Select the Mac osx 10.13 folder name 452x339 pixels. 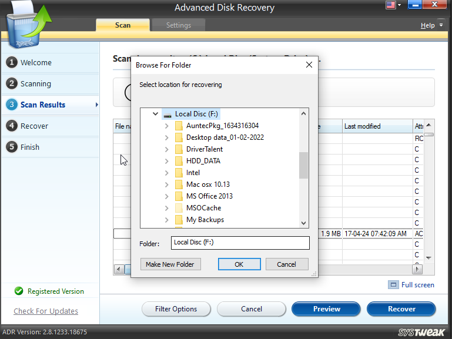[x=208, y=184]
